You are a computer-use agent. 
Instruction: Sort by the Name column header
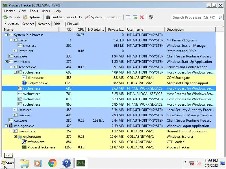point(31,30)
